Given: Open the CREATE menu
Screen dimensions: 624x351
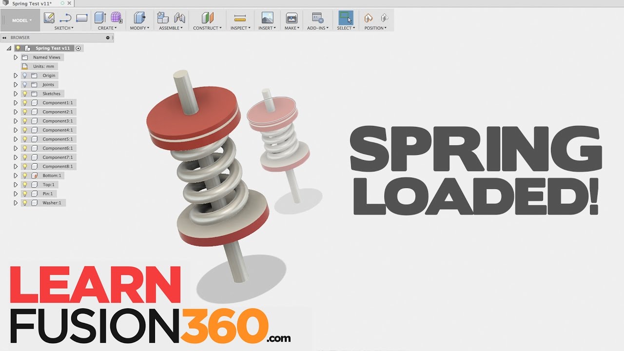Looking at the screenshot, I should click(107, 28).
